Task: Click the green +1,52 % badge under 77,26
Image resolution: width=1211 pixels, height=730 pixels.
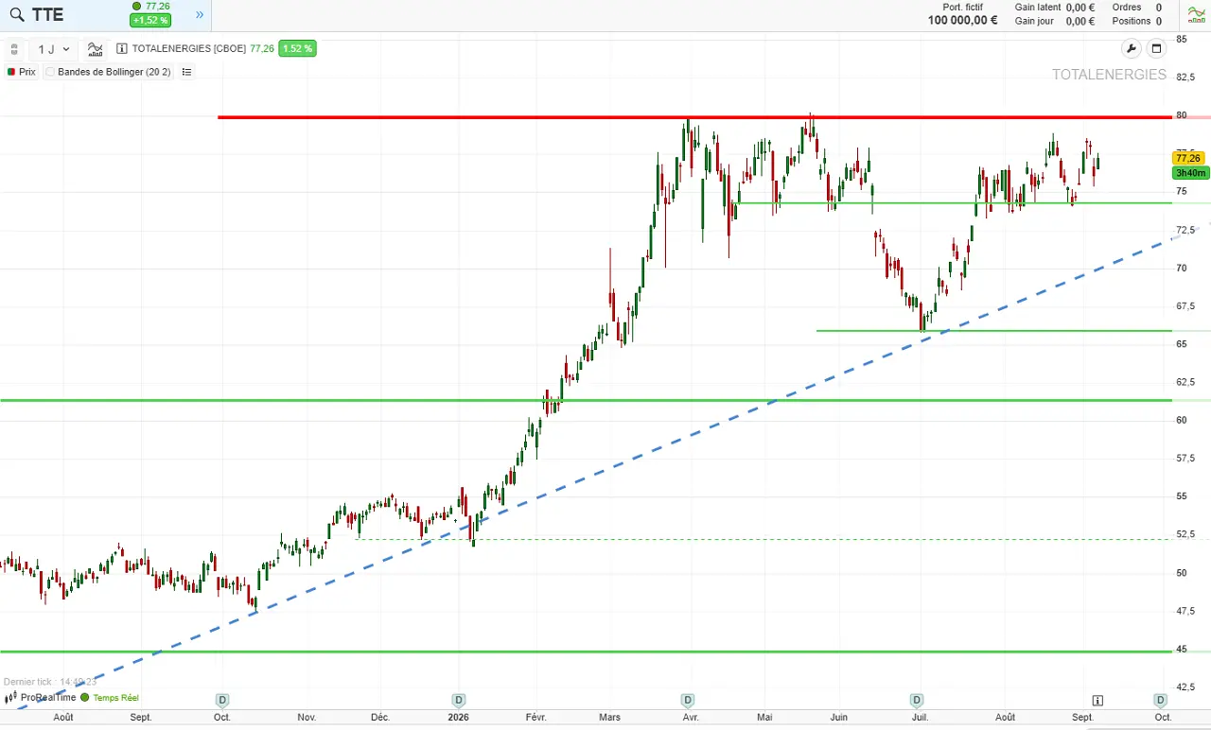Action: click(x=150, y=21)
